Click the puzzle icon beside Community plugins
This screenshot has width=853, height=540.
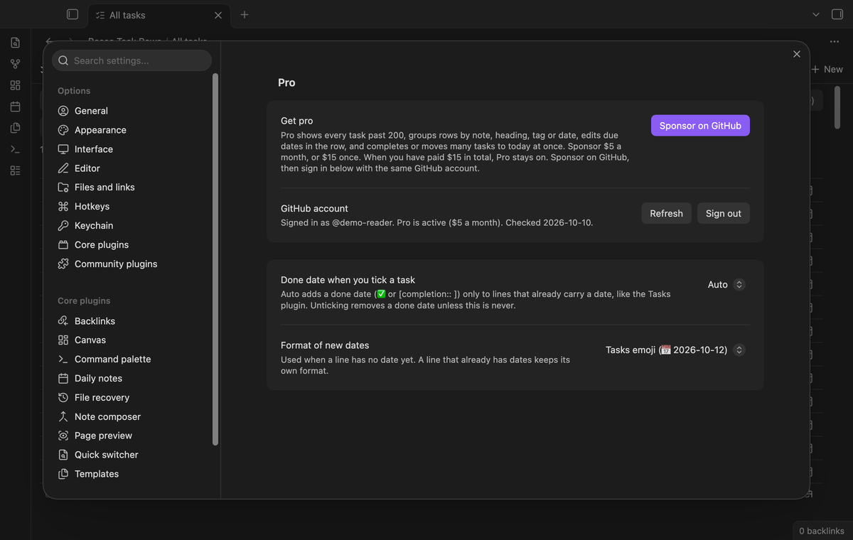point(63,264)
